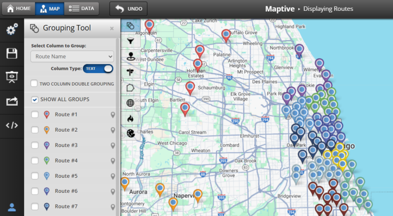Select the grouping tool on map toolbar
This screenshot has height=216, width=393.
130,25
